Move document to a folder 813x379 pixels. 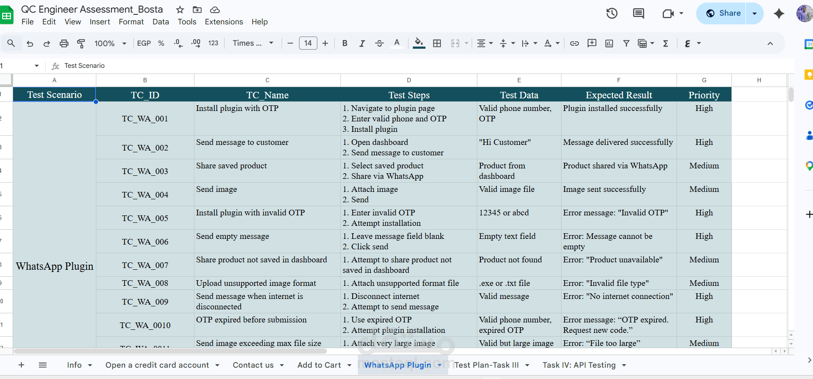(197, 10)
